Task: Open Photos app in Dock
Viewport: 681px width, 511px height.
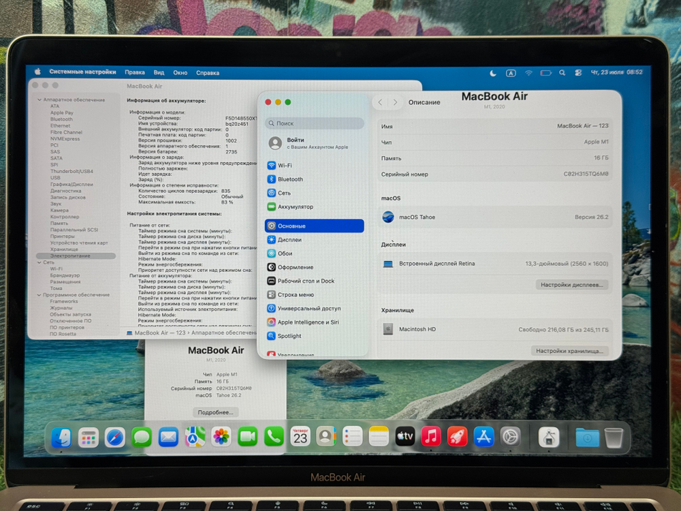Action: pyautogui.click(x=221, y=437)
